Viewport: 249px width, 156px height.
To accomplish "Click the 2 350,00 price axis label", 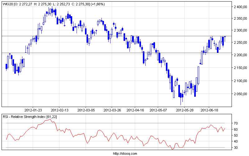I will tap(240, 19).
